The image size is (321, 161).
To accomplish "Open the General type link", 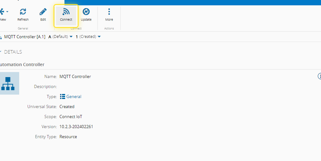I will pos(74,96).
